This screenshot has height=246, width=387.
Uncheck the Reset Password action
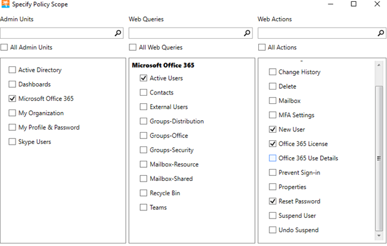pyautogui.click(x=273, y=201)
